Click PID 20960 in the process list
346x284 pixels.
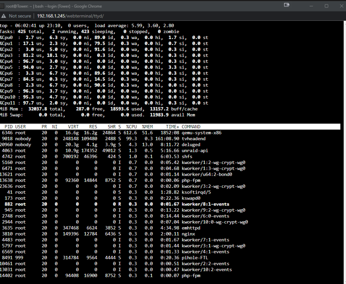pos(6,145)
